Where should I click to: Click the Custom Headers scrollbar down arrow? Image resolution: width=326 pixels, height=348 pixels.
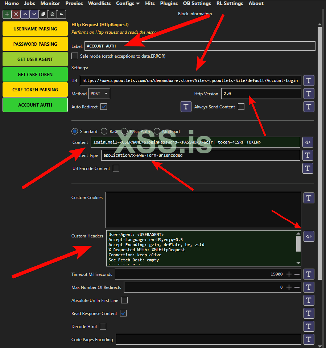coord(298,263)
